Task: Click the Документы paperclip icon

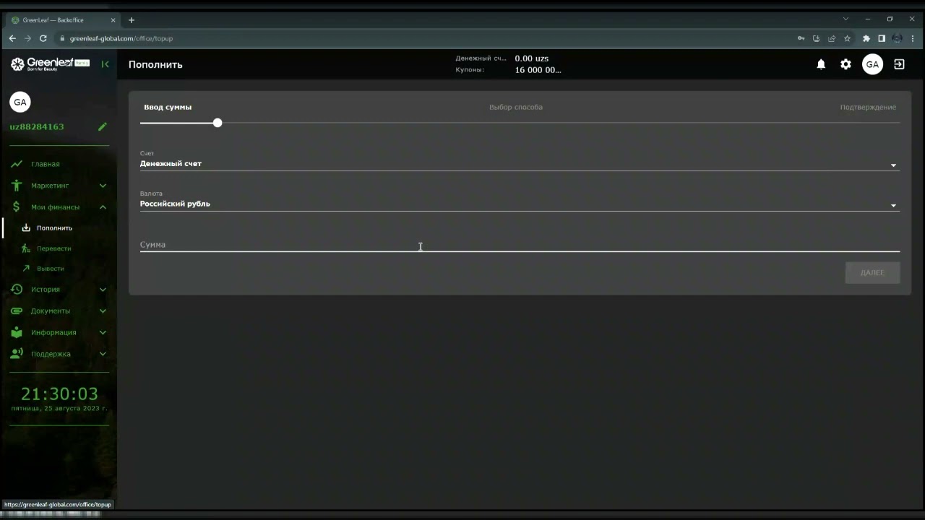Action: (x=16, y=311)
